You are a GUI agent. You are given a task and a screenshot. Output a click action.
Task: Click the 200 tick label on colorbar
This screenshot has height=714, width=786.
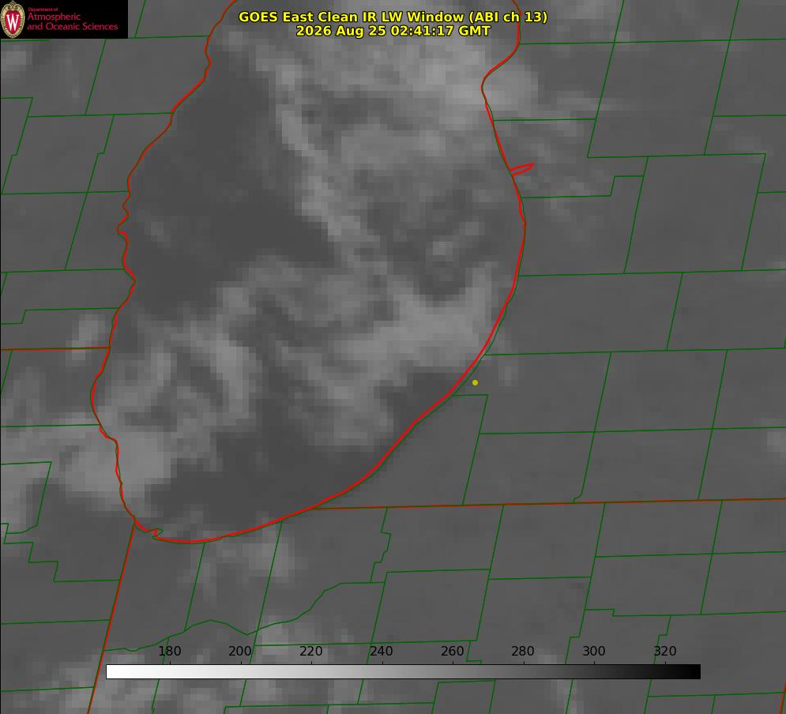pyautogui.click(x=240, y=651)
